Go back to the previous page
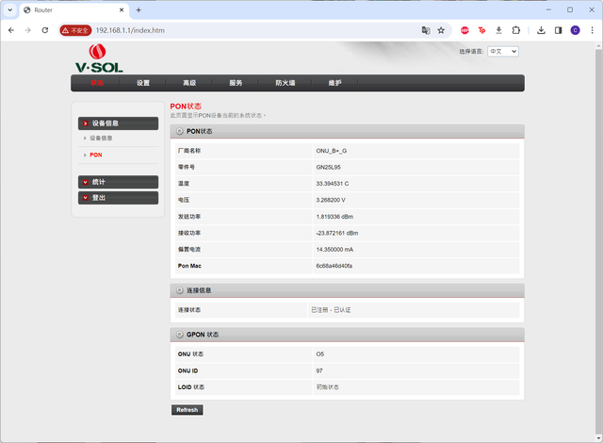 11,30
